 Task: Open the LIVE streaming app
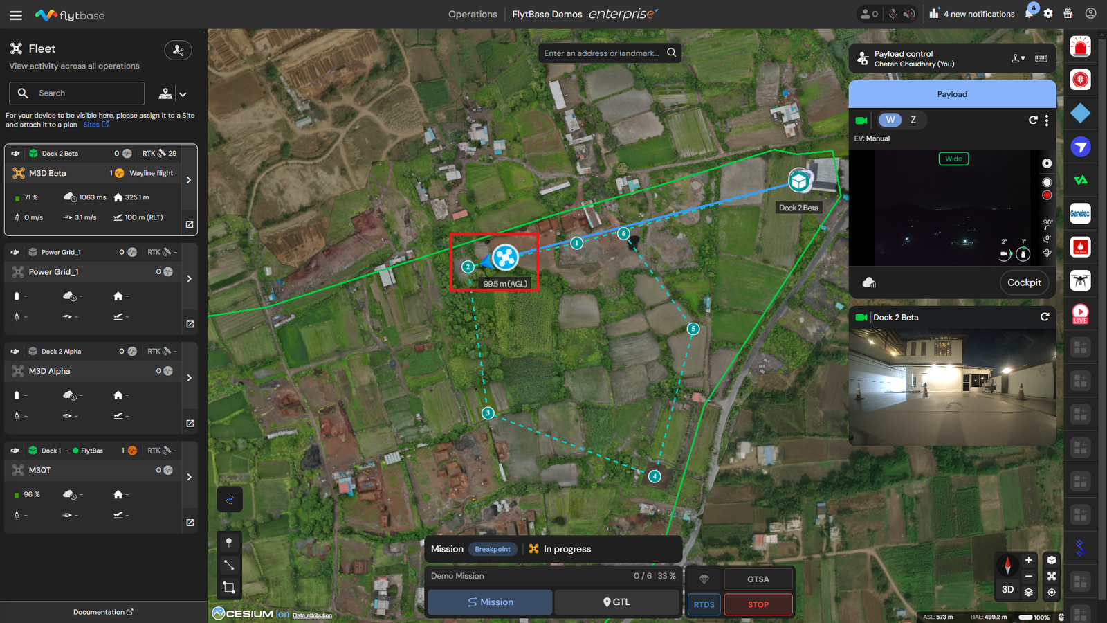click(1080, 314)
